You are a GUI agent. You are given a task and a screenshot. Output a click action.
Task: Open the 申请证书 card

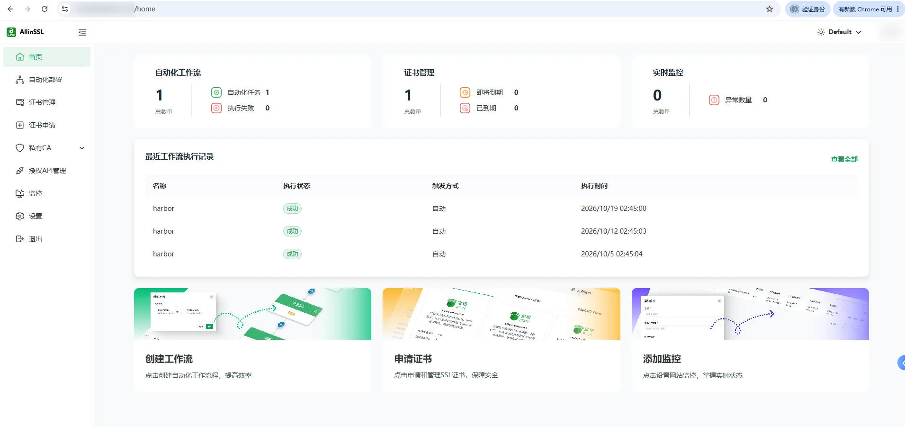coord(502,340)
